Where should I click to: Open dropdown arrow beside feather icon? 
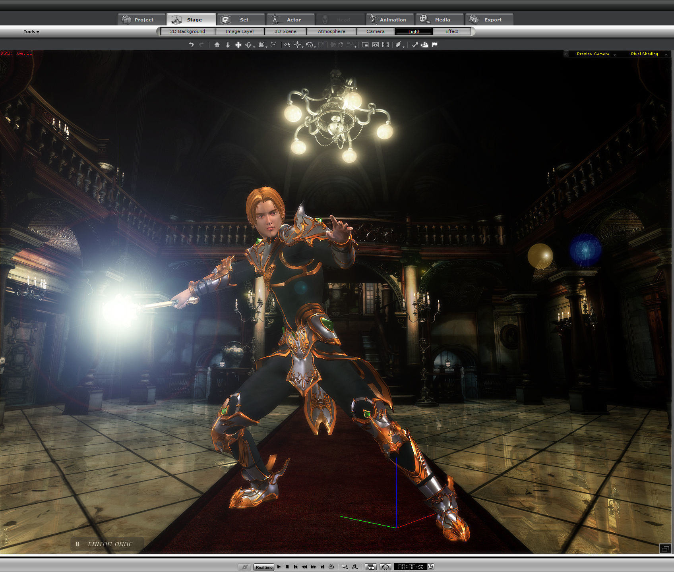(x=403, y=47)
